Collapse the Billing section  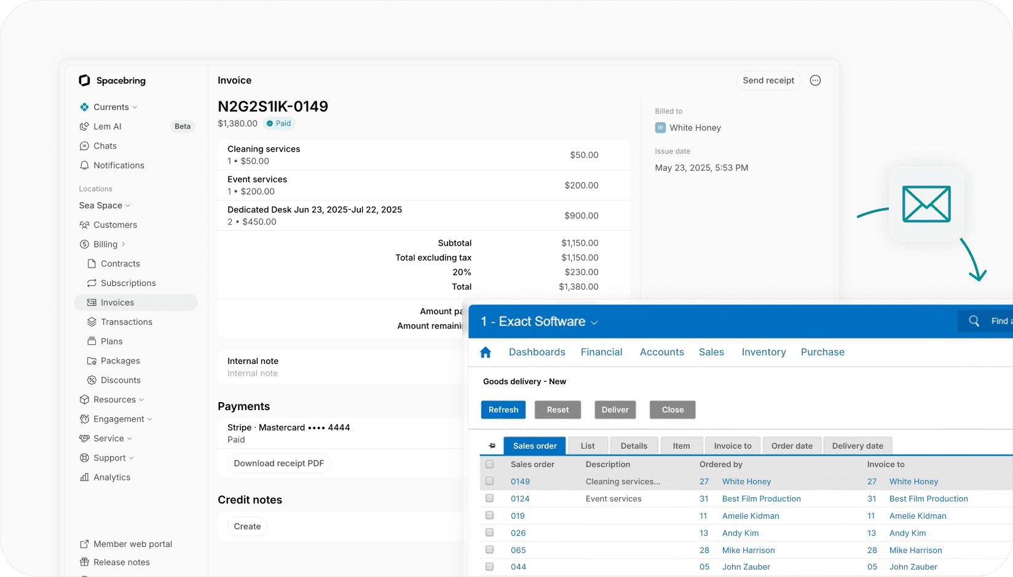tap(123, 244)
